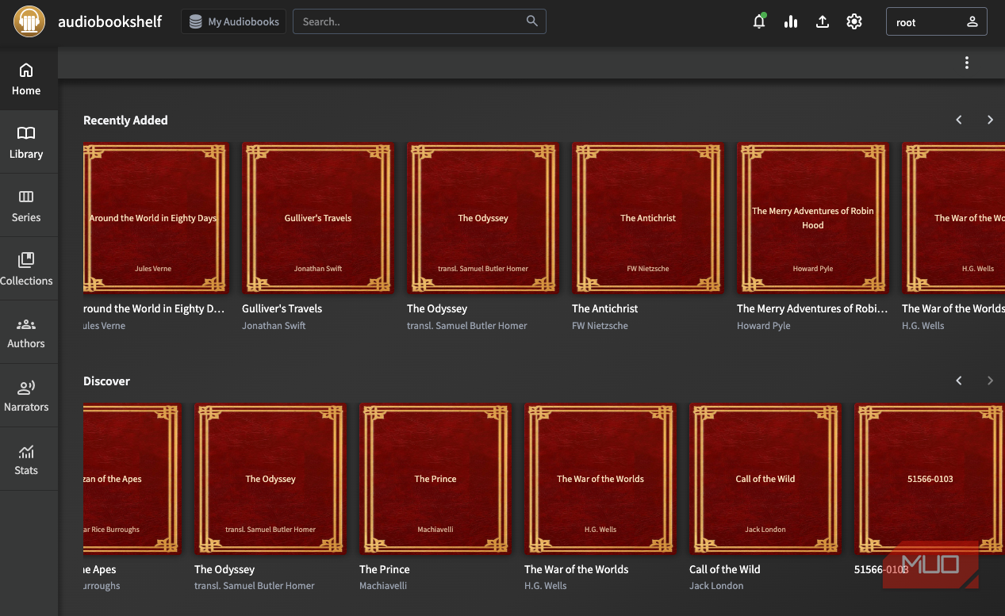Image resolution: width=1005 pixels, height=616 pixels.
Task: Click previous arrow of Discover shelf
Action: [x=959, y=381]
